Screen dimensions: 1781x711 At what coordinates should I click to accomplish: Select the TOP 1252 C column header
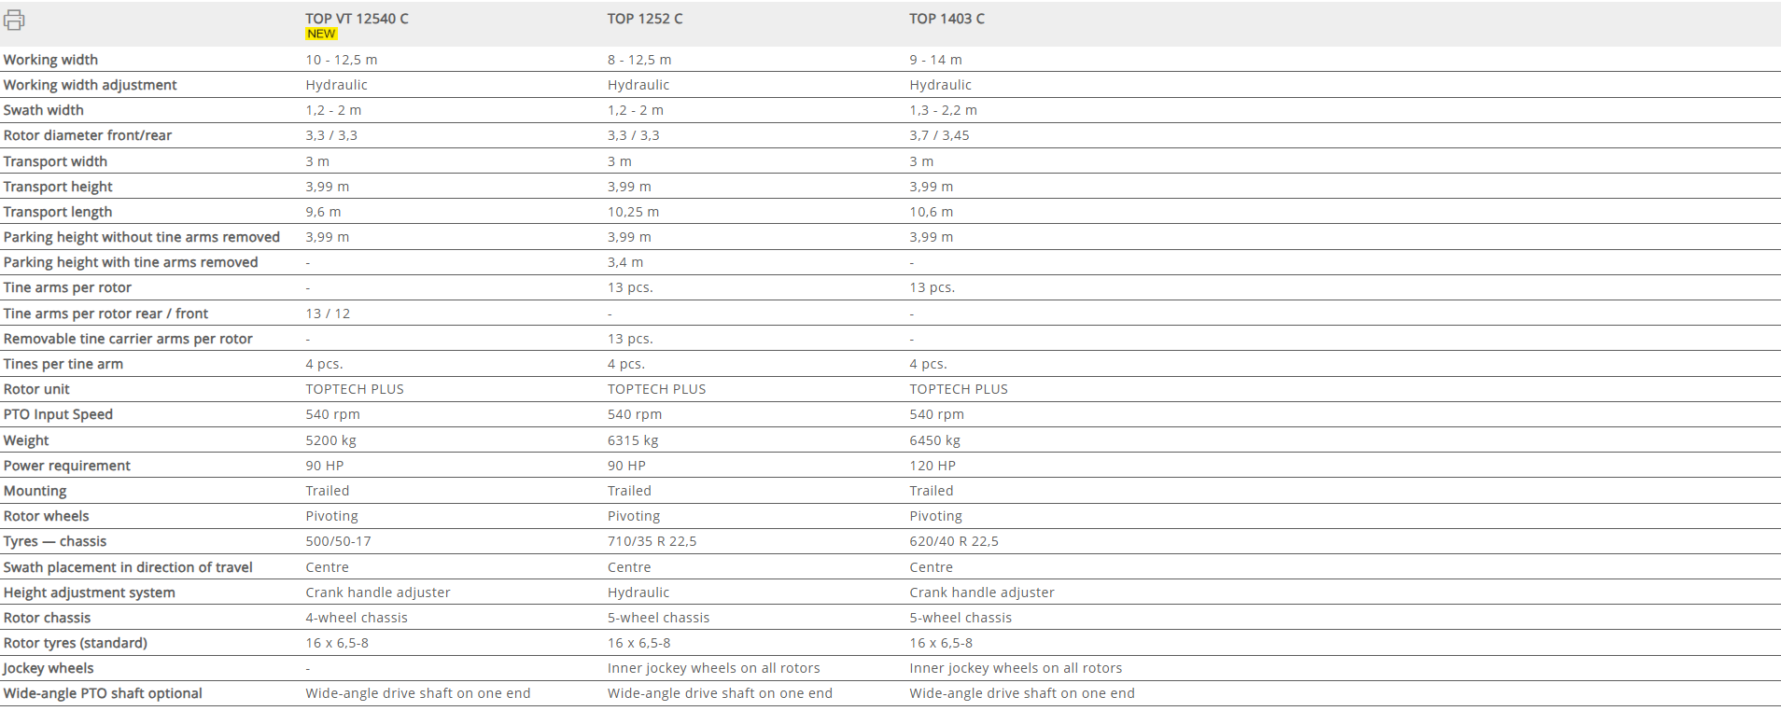coord(645,19)
